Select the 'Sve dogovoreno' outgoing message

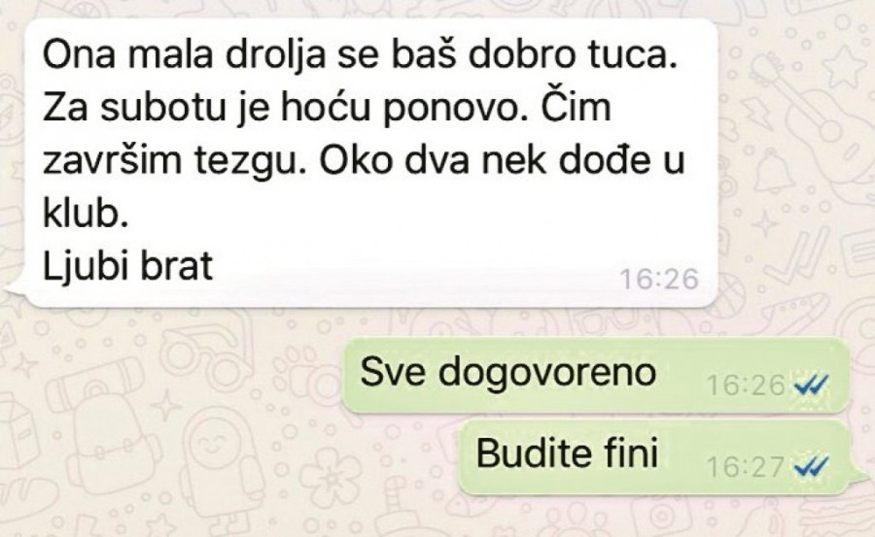pos(595,376)
